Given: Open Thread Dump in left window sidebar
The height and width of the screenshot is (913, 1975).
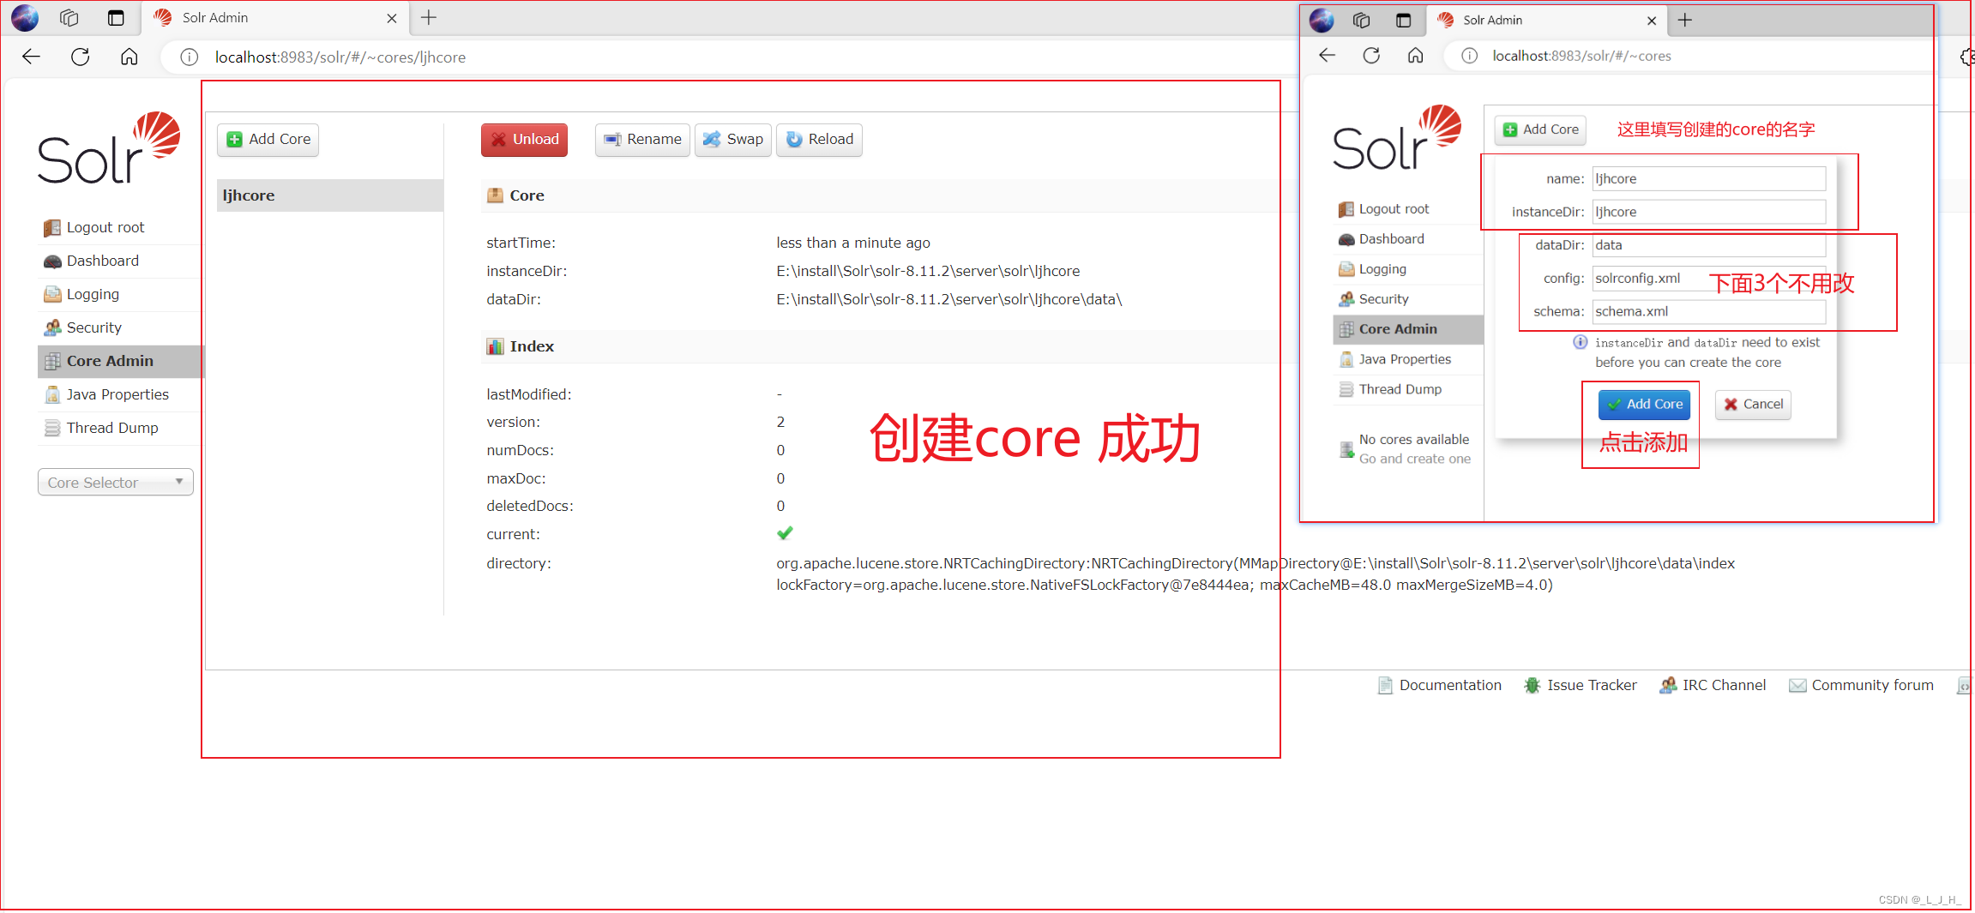Looking at the screenshot, I should (112, 428).
